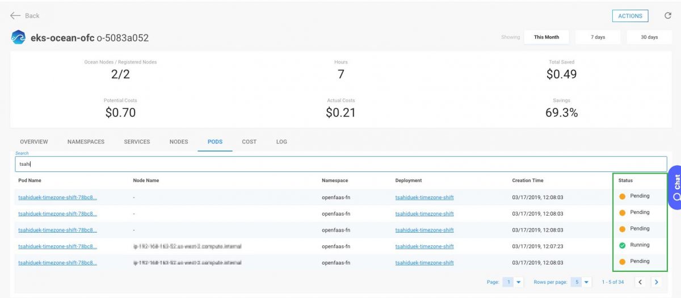Viewport: 681px width, 298px height.
Task: Click the green Running status icon
Action: 622,245
